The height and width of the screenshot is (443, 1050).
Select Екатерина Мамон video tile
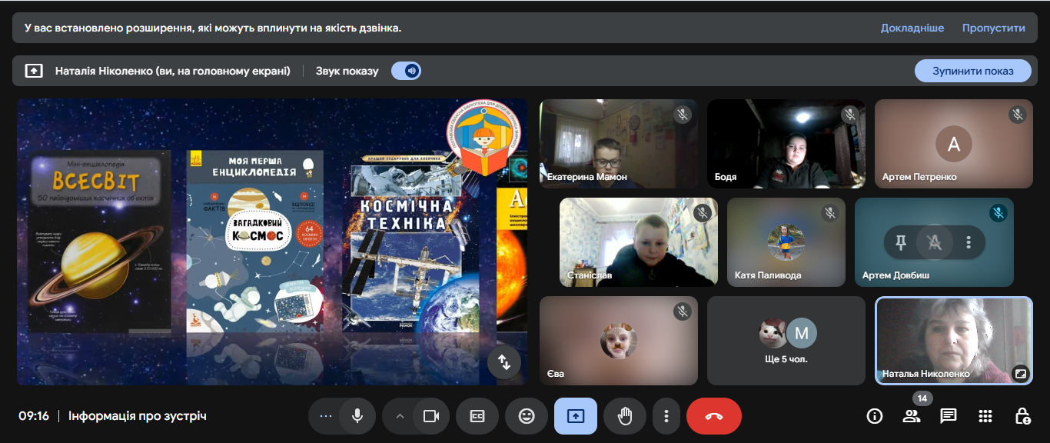pos(619,143)
